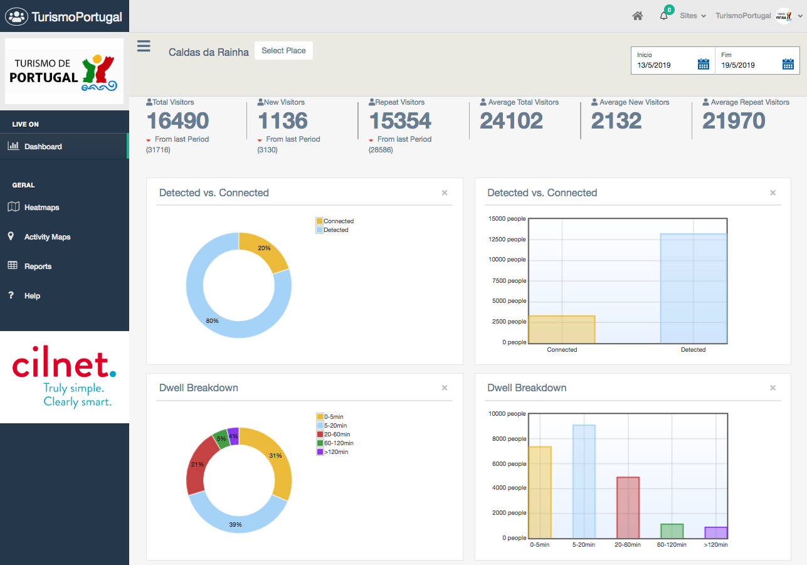Click the Turismo de Portugal logo image

64,71
